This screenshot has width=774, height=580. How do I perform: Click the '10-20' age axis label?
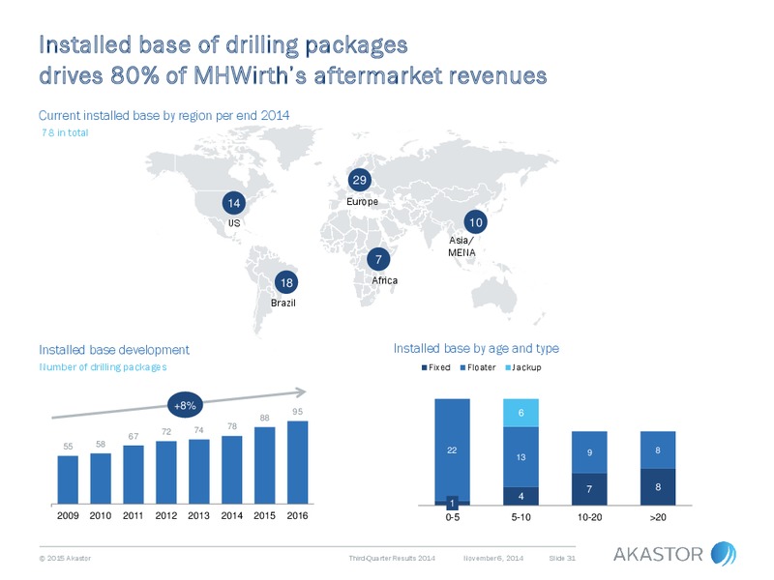tap(589, 517)
